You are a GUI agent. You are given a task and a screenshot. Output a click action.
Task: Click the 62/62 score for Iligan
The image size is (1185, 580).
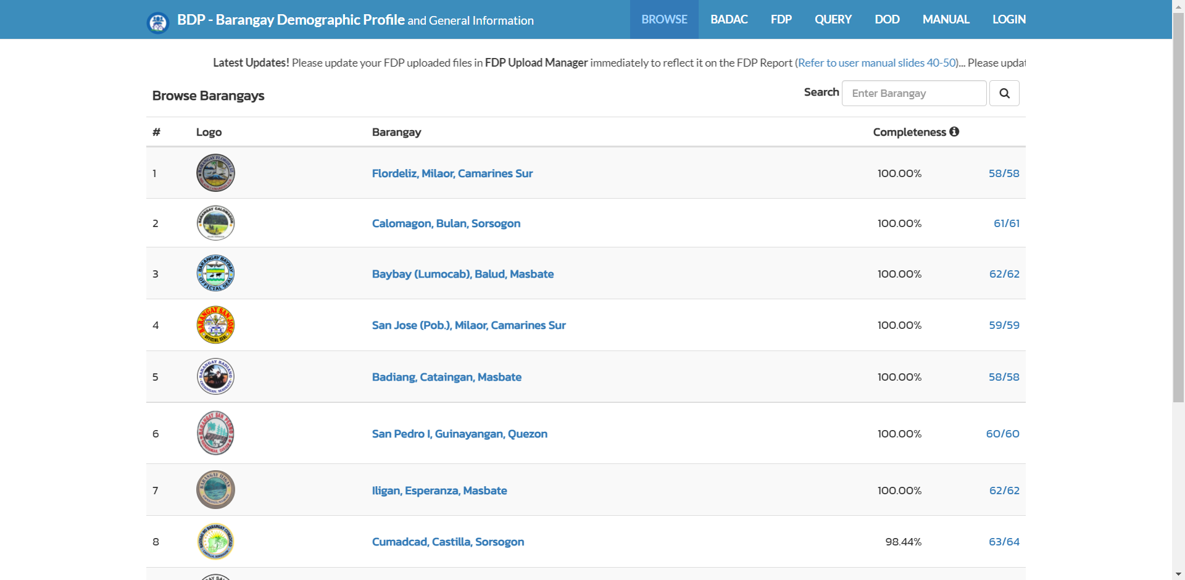(1004, 491)
